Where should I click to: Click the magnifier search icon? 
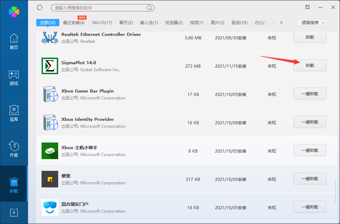pos(149,8)
